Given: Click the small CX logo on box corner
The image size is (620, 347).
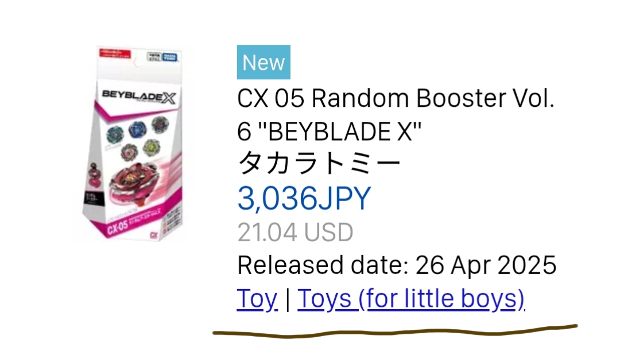Looking at the screenshot, I should (x=154, y=235).
